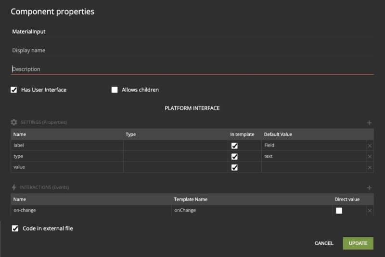The image size is (385, 257).
Task: Remove the on-change interaction row
Action: (x=370, y=211)
